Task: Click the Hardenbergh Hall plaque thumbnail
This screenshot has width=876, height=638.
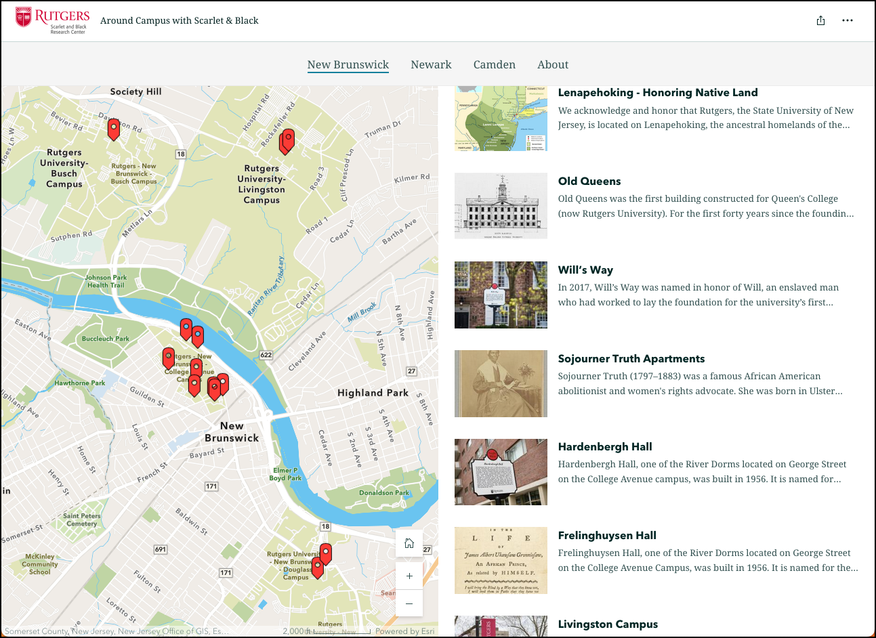Action: 501,471
